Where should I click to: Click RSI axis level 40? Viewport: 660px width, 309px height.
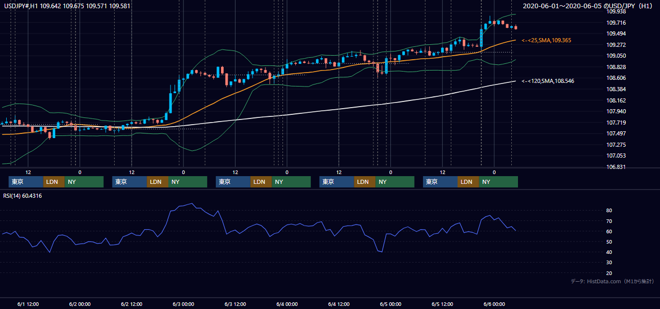(x=609, y=252)
